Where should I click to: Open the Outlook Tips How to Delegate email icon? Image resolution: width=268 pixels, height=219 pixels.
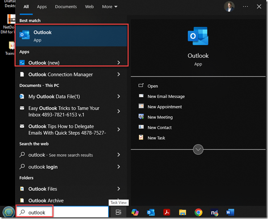coord(22,126)
